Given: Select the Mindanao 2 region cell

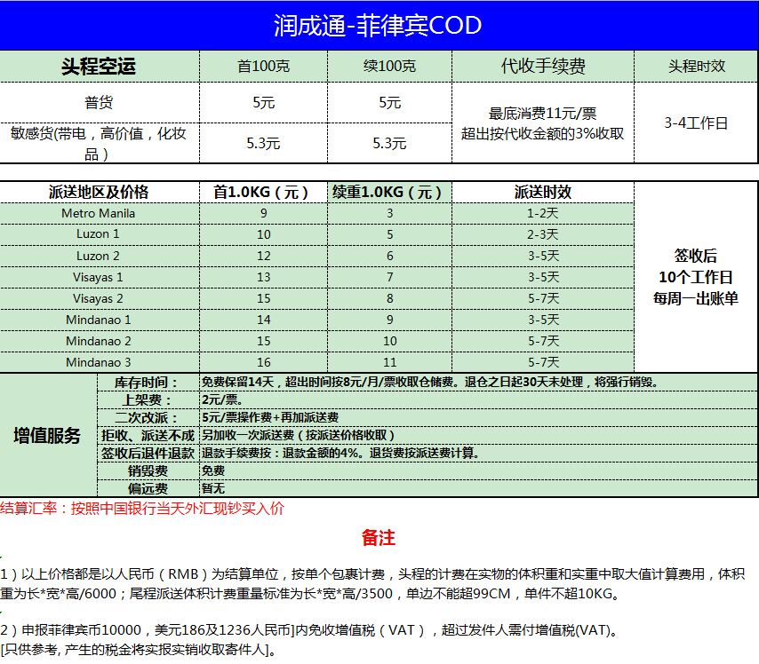Looking at the screenshot, I should 99,341.
